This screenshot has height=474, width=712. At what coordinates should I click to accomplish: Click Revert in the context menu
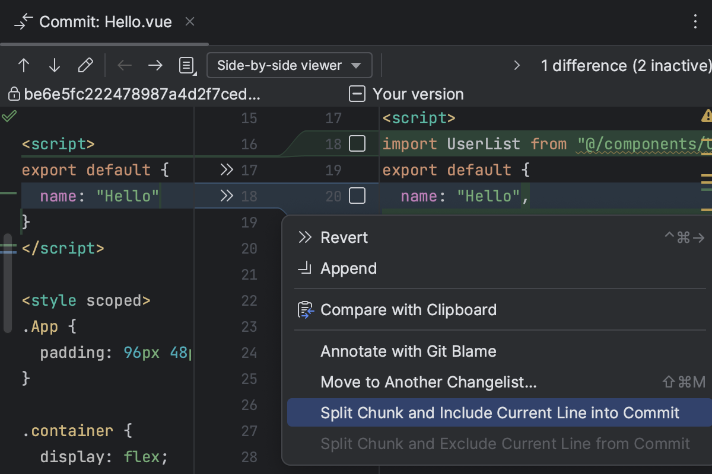[x=344, y=237]
